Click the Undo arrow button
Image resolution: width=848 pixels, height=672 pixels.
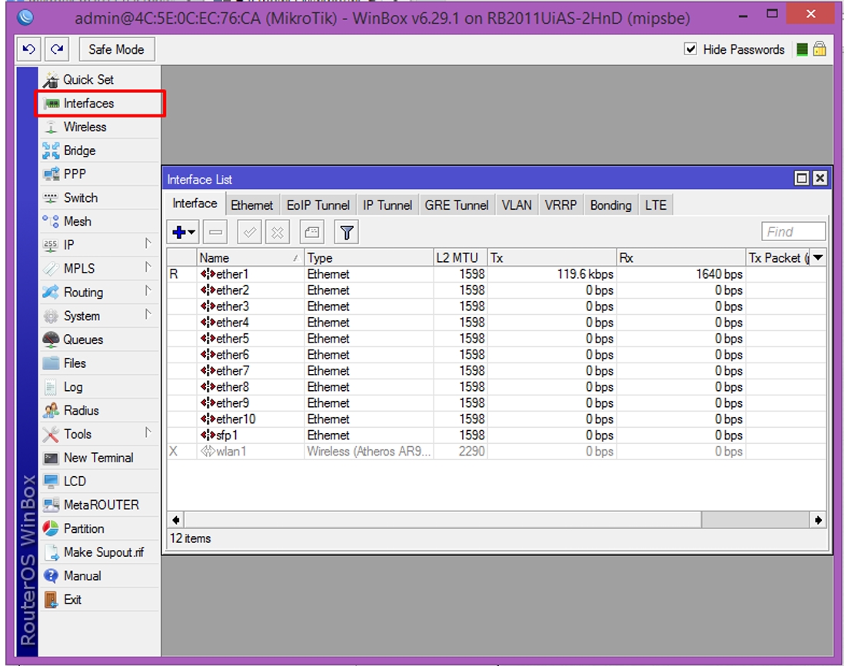click(x=29, y=49)
